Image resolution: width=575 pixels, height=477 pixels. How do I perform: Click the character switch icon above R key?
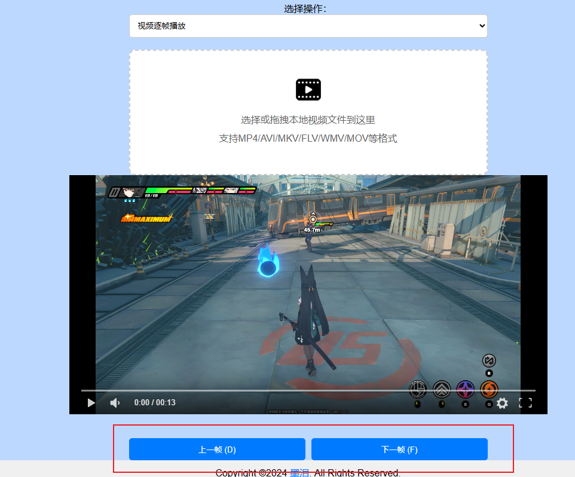(x=489, y=361)
